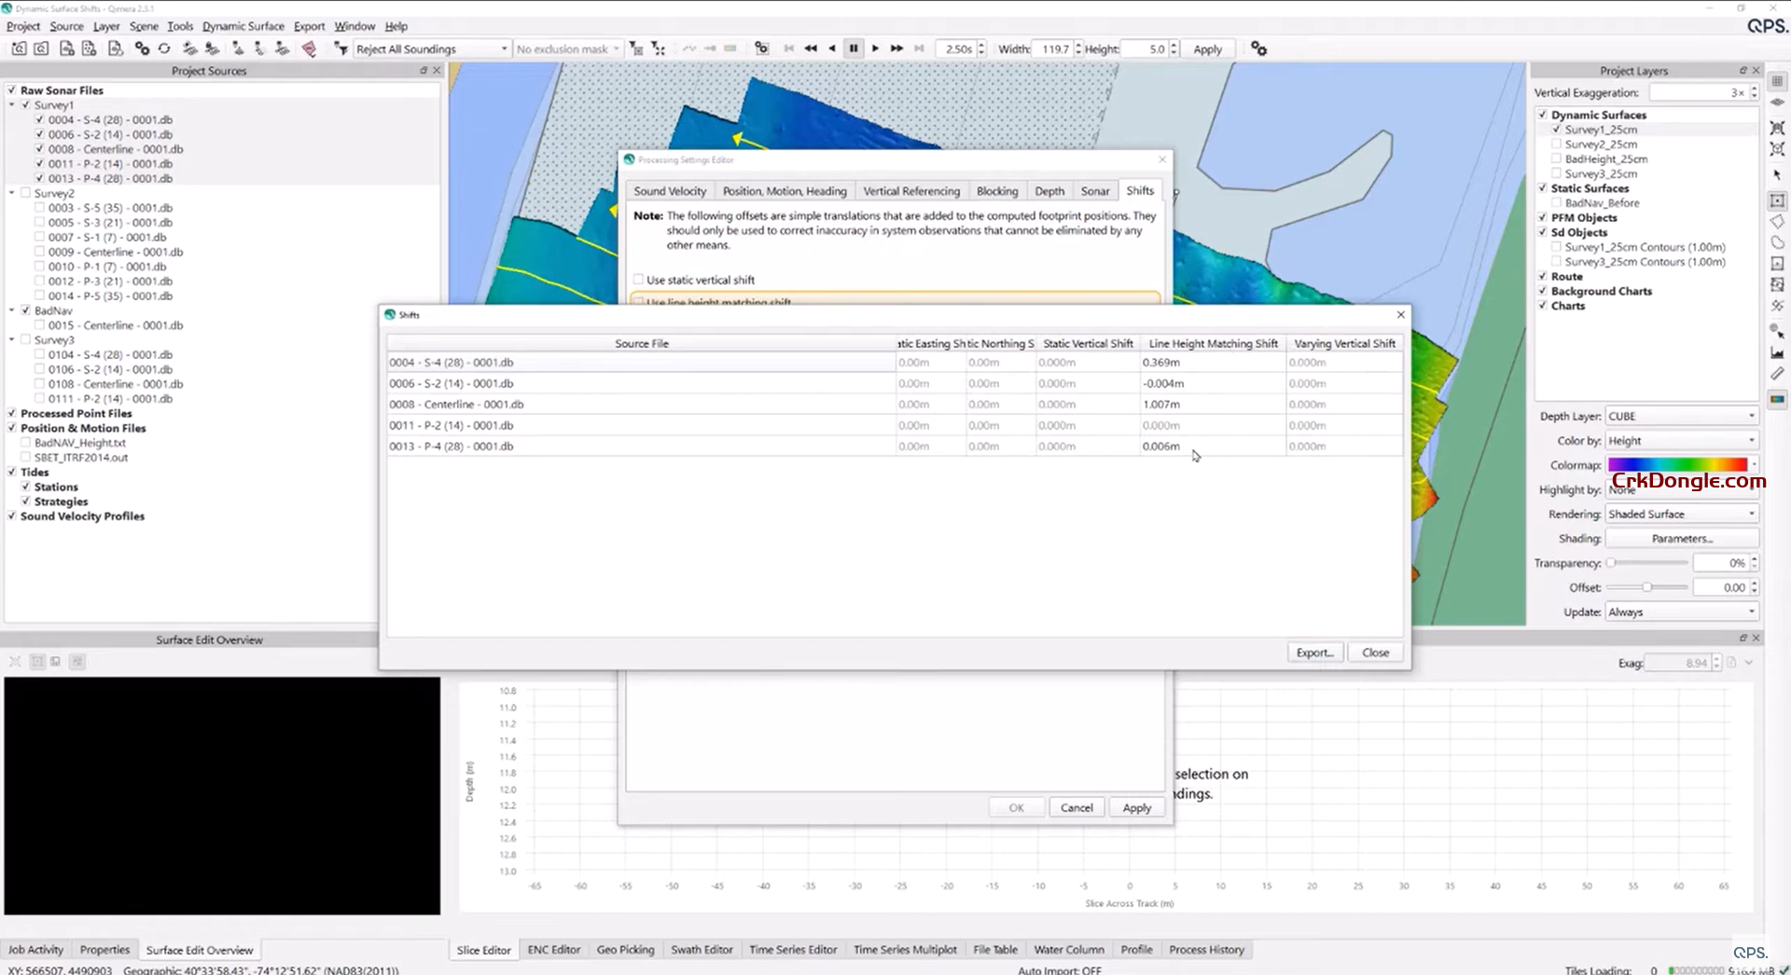
Task: Select the rectangle selection tool on right sidebar
Action: (x=1777, y=201)
